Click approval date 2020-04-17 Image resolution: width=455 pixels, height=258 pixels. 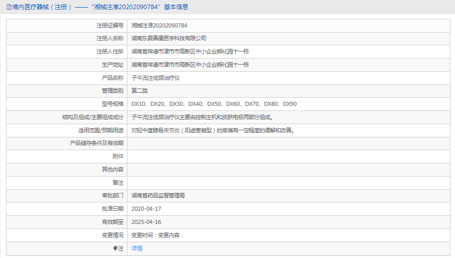pos(146,209)
